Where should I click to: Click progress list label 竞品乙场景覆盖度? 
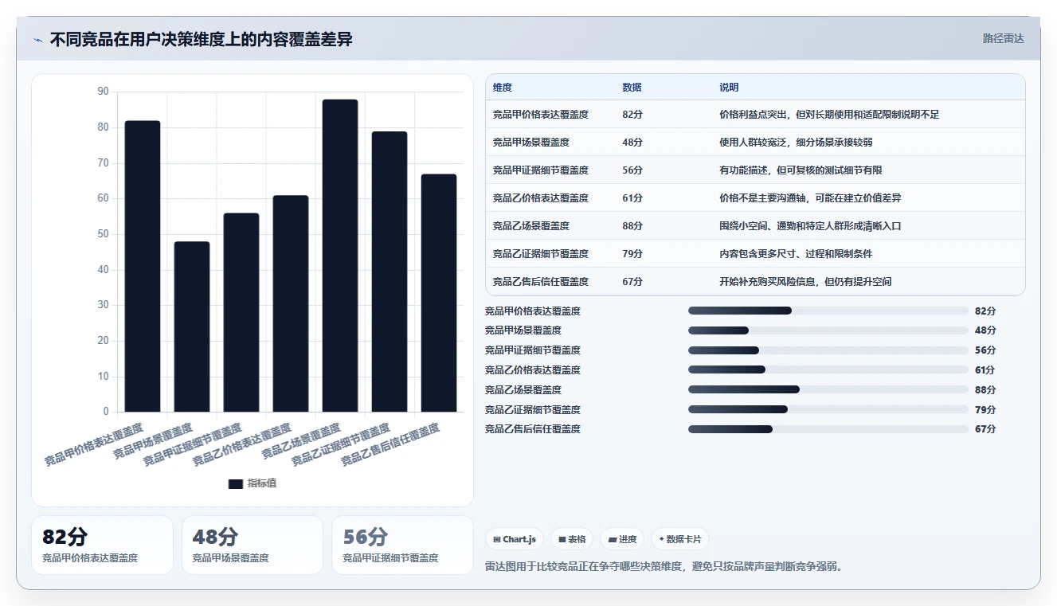pyautogui.click(x=523, y=390)
